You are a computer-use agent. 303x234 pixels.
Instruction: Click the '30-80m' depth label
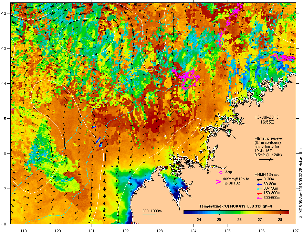tap(270, 184)
